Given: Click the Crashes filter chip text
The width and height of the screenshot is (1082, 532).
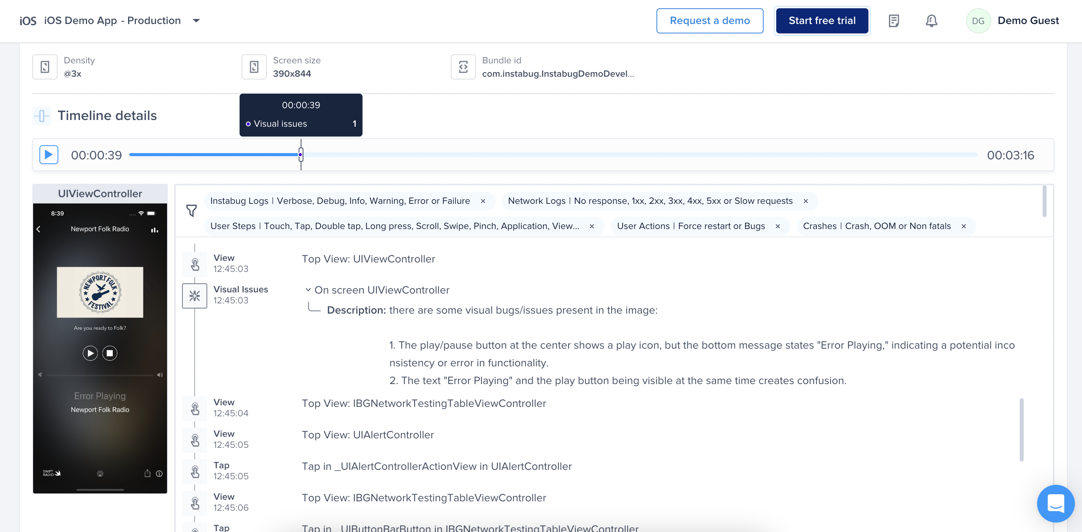Looking at the screenshot, I should click(x=877, y=226).
